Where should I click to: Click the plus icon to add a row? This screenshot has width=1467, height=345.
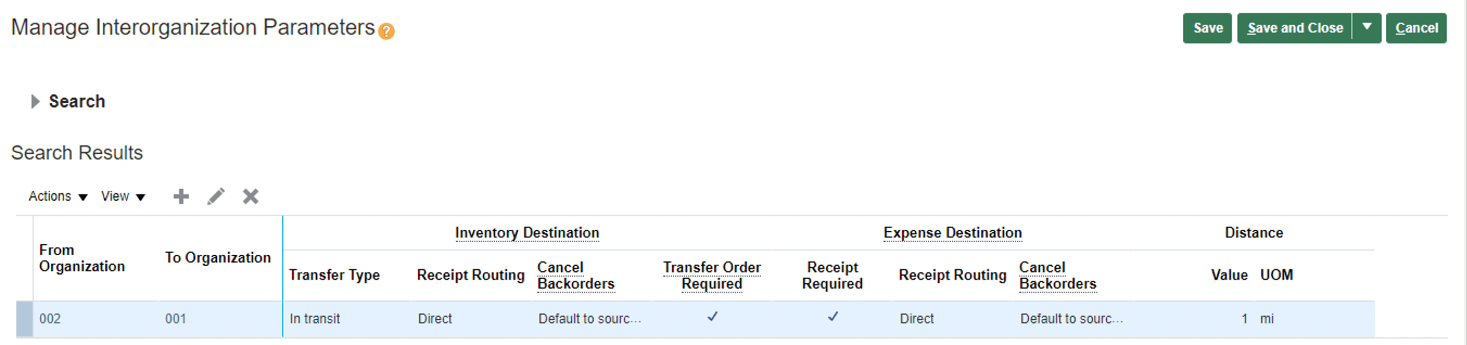pos(181,197)
